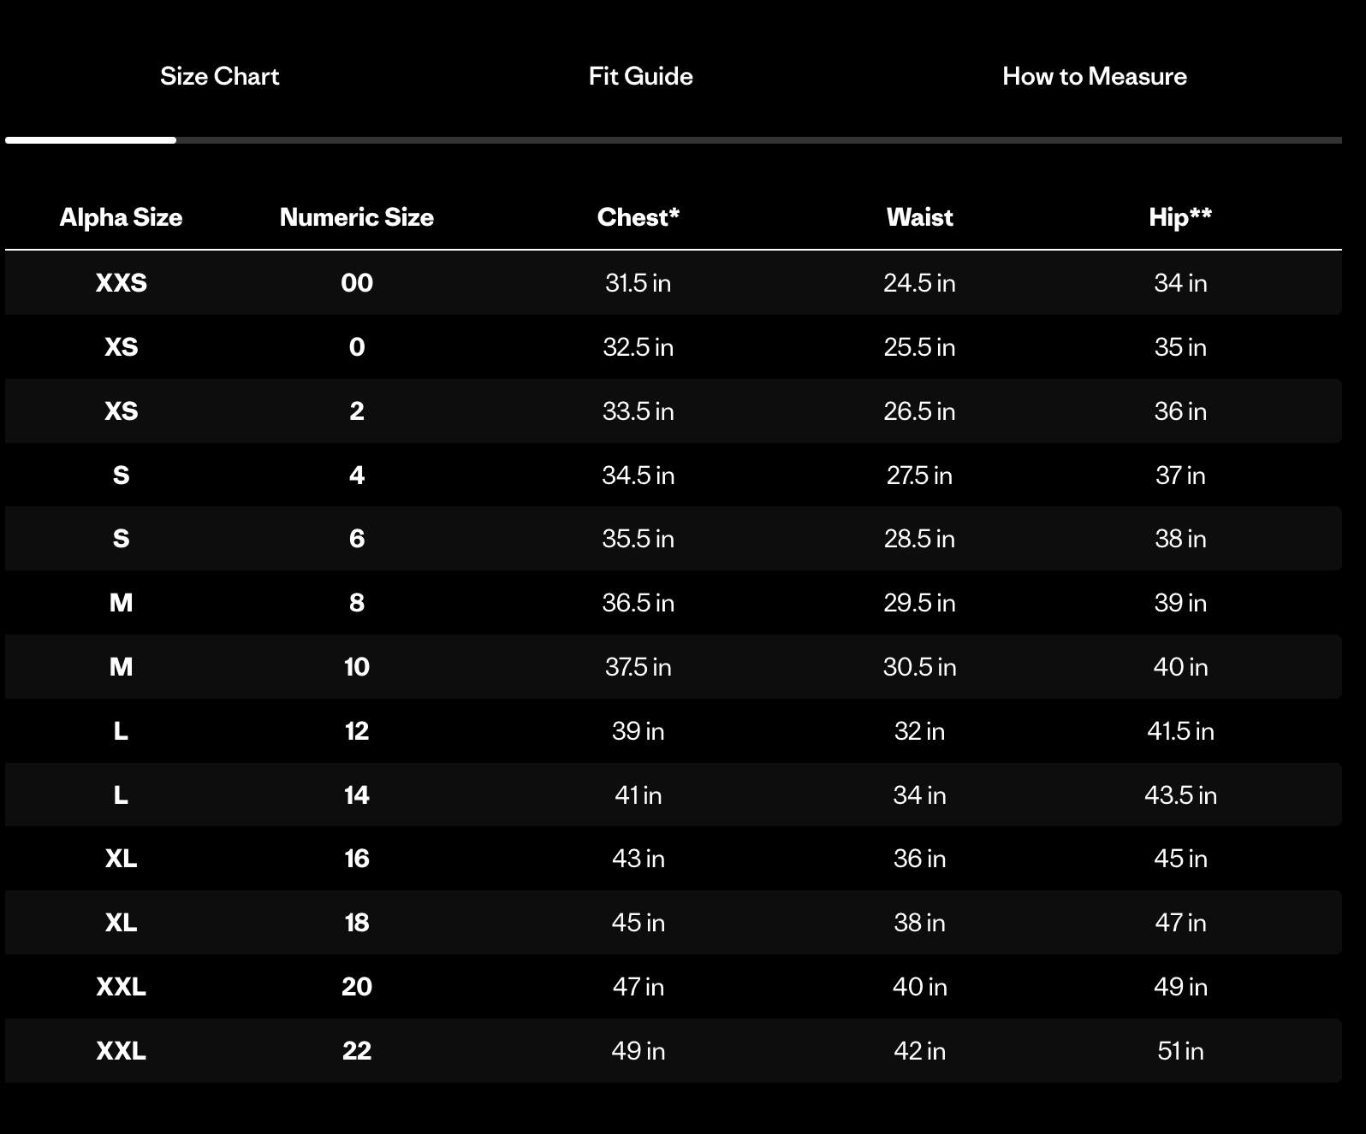Select numeric size 20 cell
1366x1134 pixels.
pos(357,987)
